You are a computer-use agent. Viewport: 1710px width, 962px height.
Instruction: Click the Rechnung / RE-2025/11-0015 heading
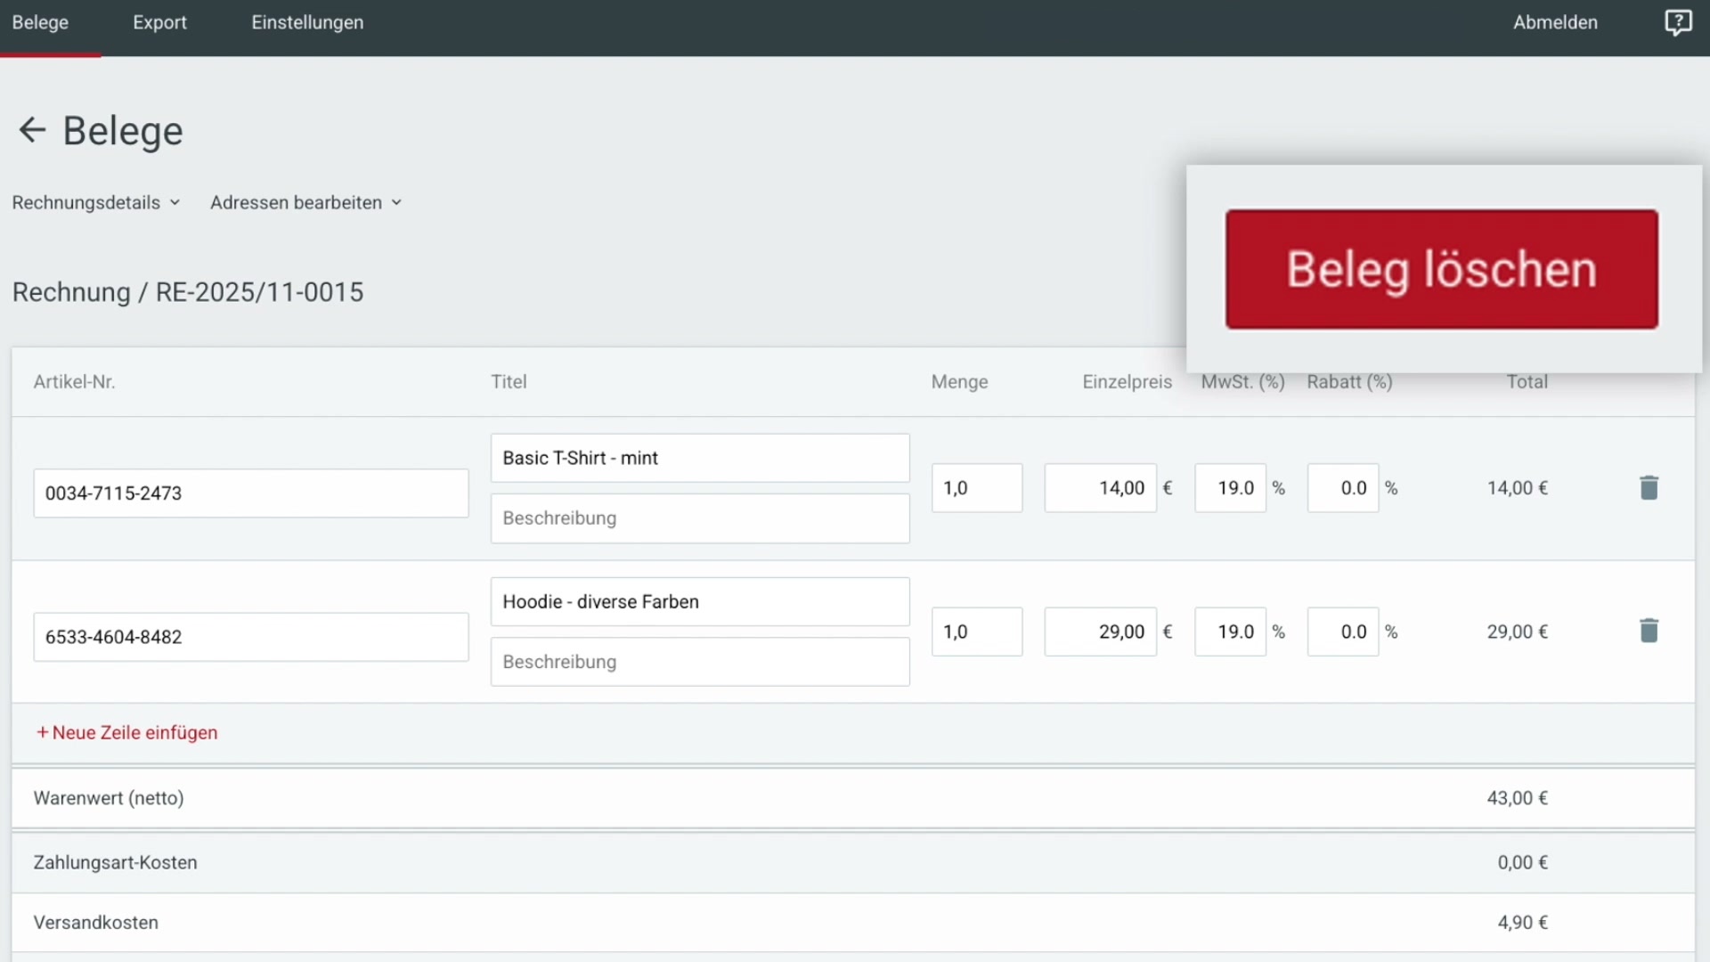click(x=188, y=292)
